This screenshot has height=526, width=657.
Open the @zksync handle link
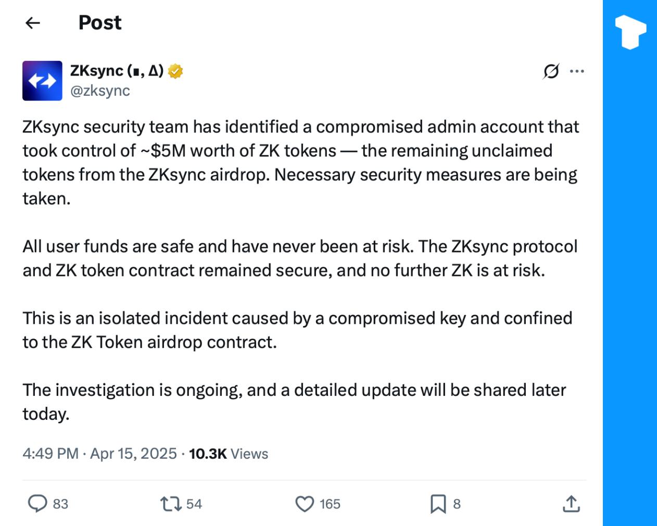click(100, 91)
